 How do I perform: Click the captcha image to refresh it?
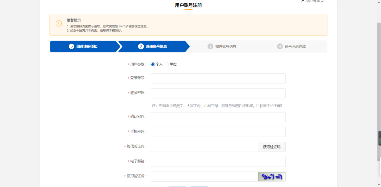tap(272, 176)
